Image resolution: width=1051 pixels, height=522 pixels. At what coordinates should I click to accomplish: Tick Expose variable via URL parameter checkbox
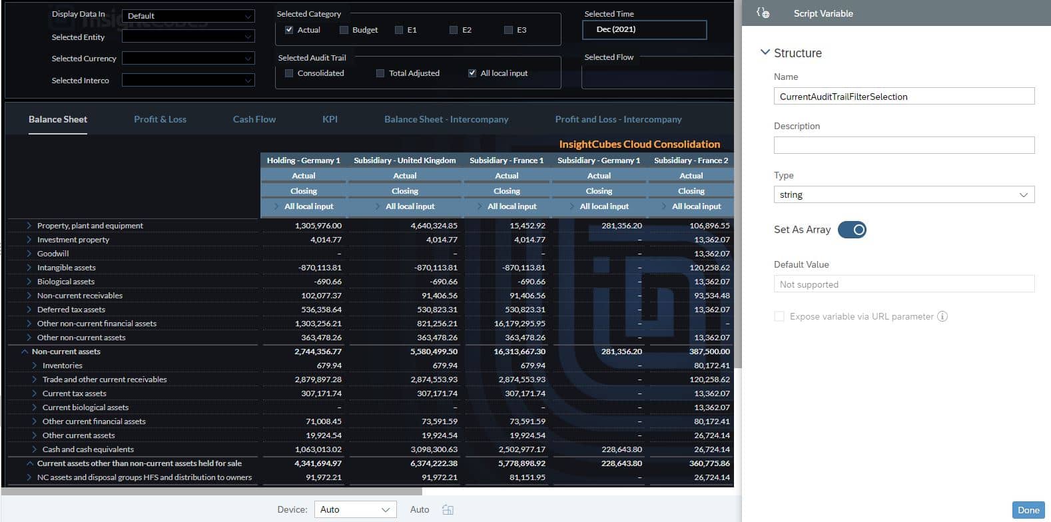coord(779,316)
